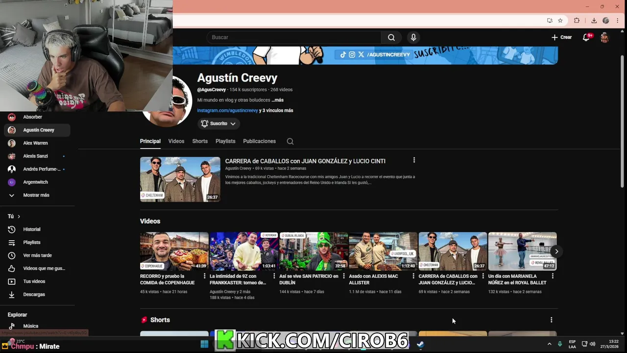Screen dimensions: 627x353
Task: Open options for COPENHAGUE video
Action: click(205, 277)
